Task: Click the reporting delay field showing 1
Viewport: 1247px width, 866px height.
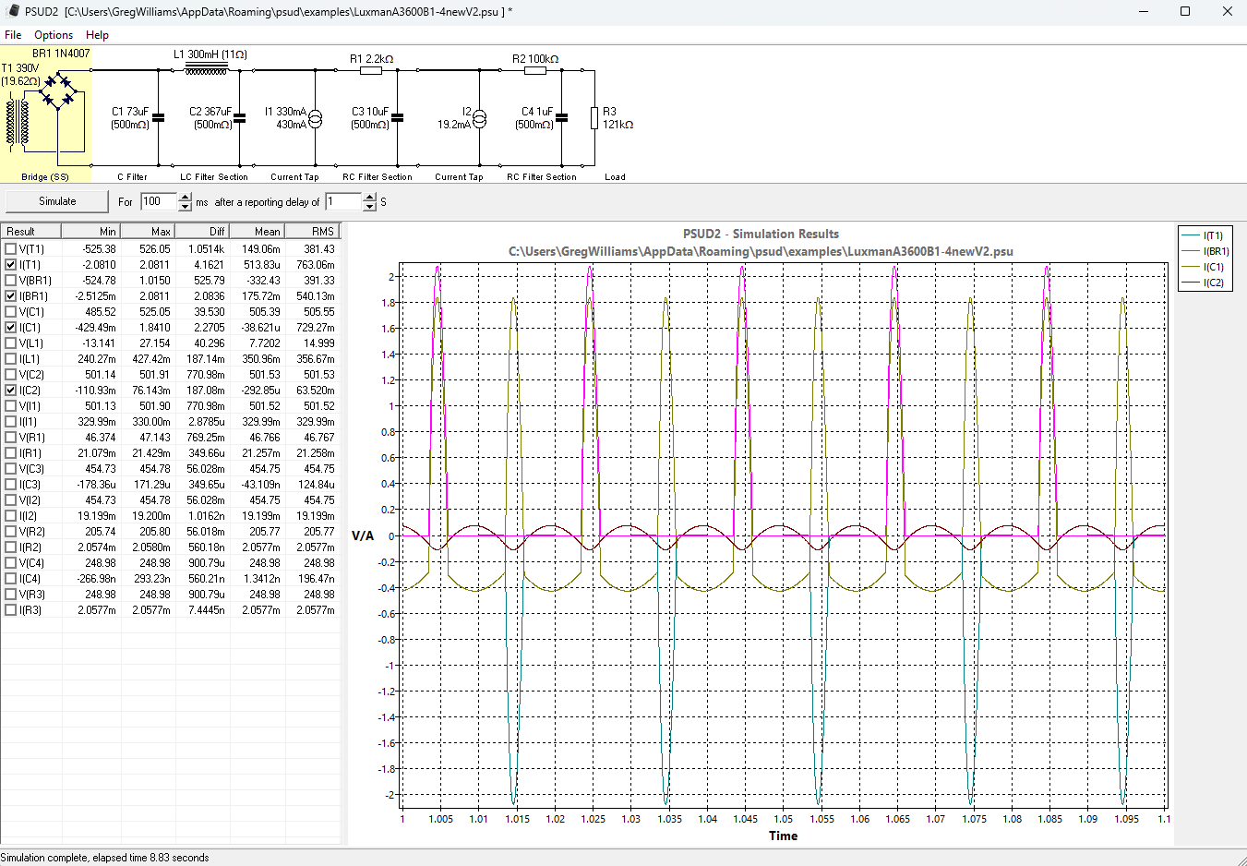Action: pyautogui.click(x=344, y=201)
